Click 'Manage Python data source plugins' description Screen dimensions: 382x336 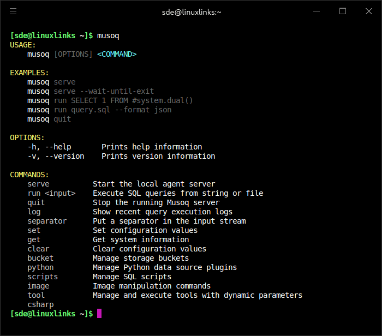point(165,268)
